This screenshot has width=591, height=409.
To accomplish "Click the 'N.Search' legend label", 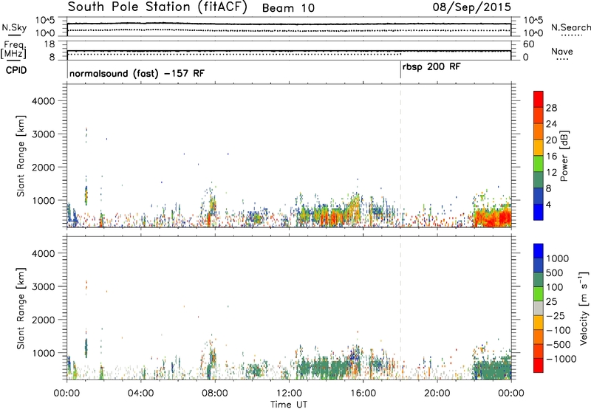I will [571, 27].
